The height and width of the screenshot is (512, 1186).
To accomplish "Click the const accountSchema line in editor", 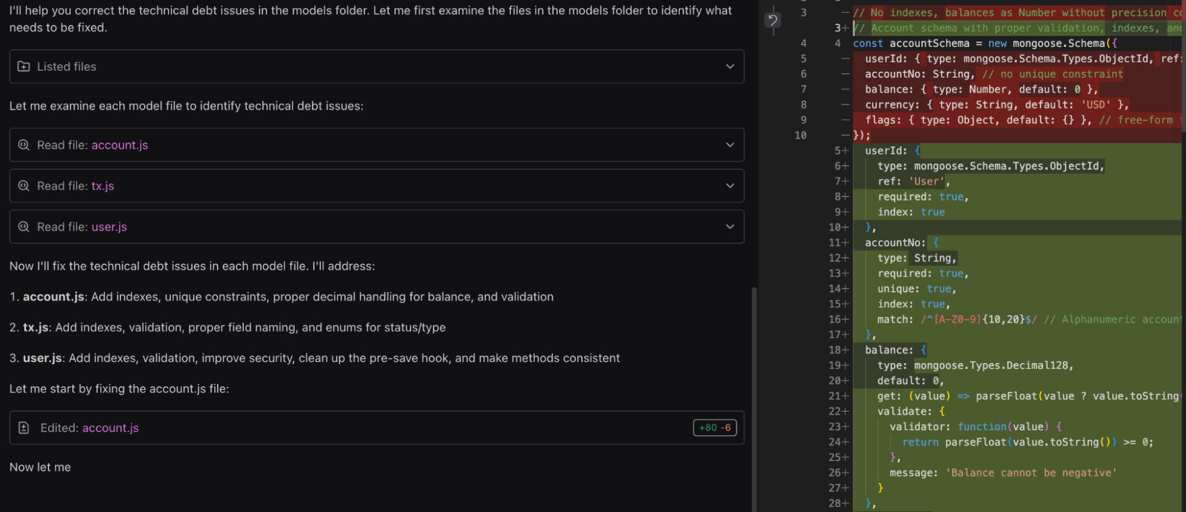I will 979,43.
